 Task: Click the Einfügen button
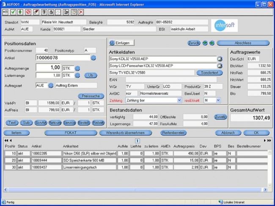(x=122, y=43)
